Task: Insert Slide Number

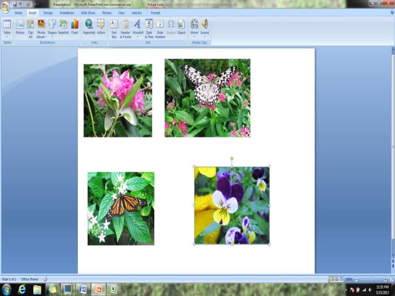Action: pos(160,28)
